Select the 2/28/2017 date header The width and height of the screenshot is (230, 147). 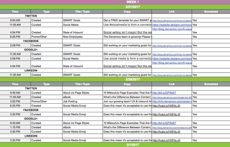[115, 79]
